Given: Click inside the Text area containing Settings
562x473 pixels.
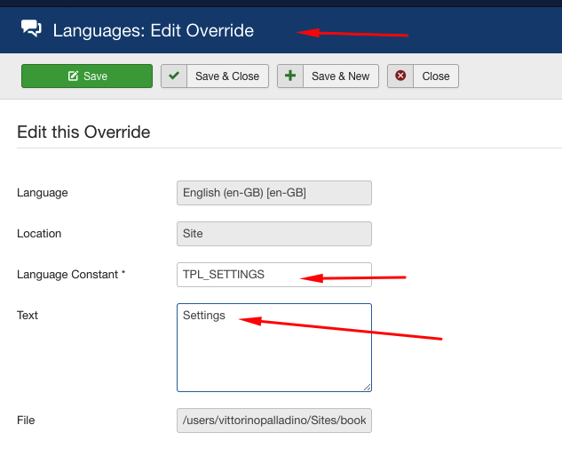Looking at the screenshot, I should (273, 347).
